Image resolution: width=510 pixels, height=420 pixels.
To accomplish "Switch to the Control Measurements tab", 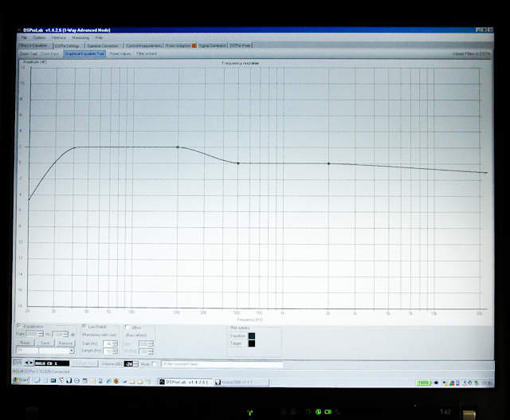I will (143, 45).
